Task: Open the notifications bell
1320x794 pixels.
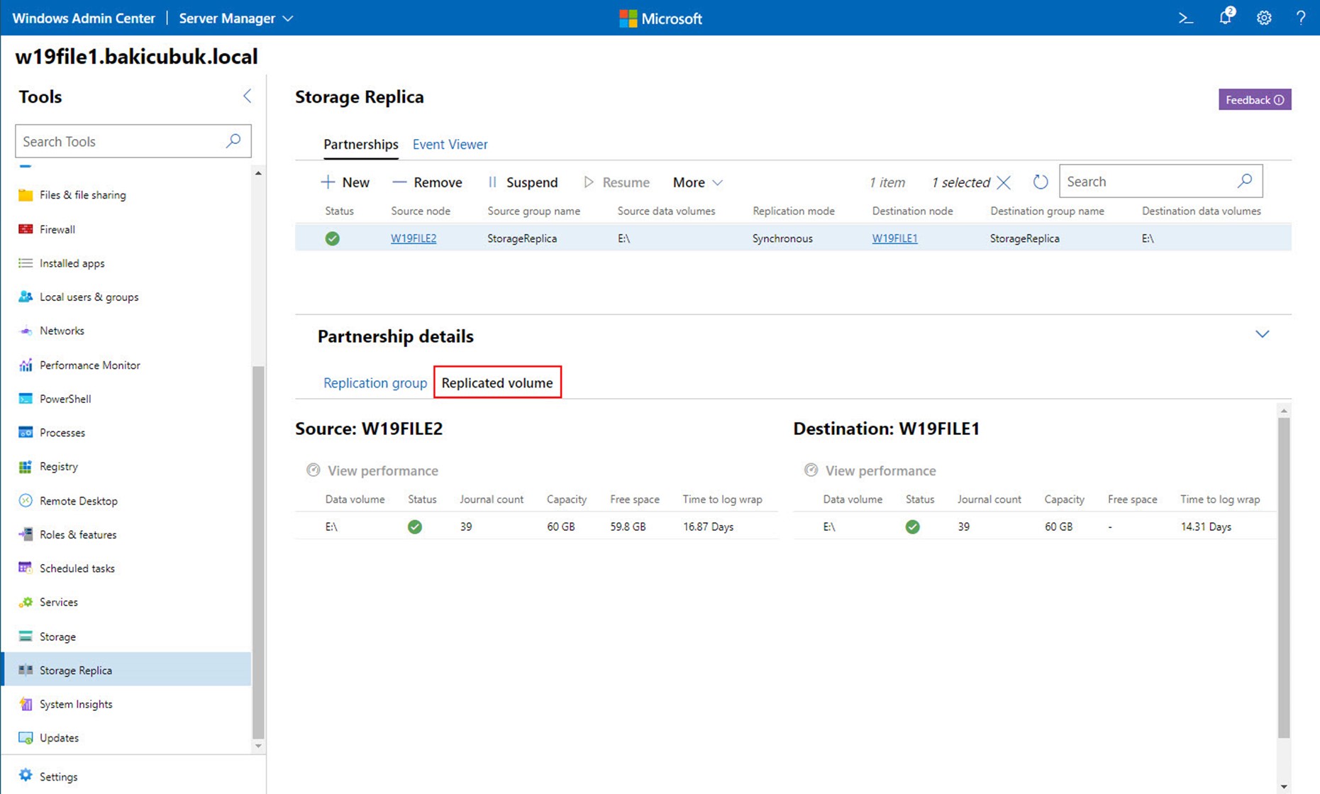Action: [1226, 17]
